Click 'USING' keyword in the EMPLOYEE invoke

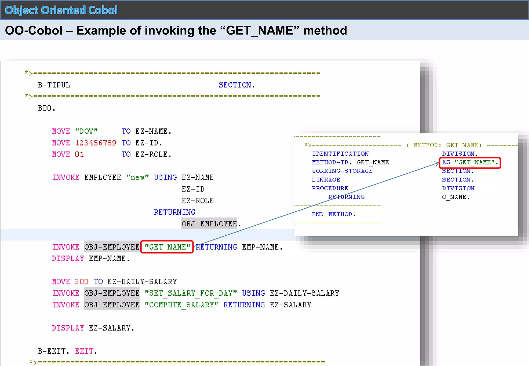(165, 178)
